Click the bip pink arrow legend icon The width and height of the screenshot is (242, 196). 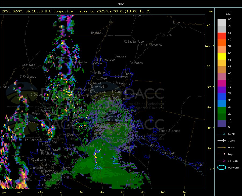(222, 154)
